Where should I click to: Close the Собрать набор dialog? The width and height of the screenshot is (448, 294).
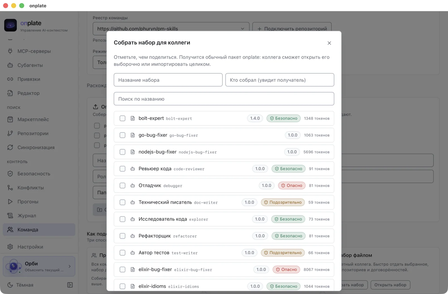pyautogui.click(x=329, y=43)
